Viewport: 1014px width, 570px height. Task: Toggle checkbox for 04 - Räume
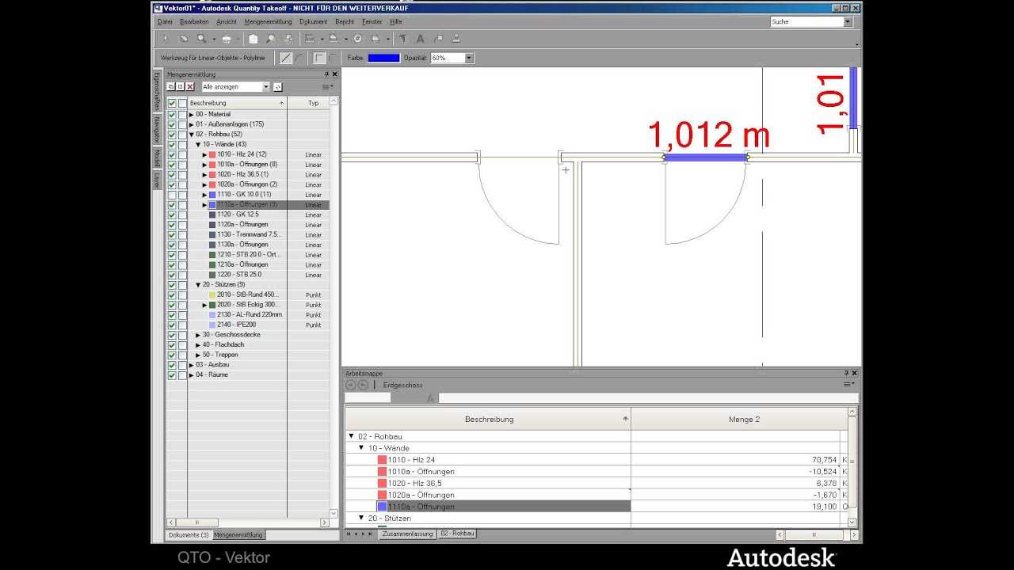[172, 375]
